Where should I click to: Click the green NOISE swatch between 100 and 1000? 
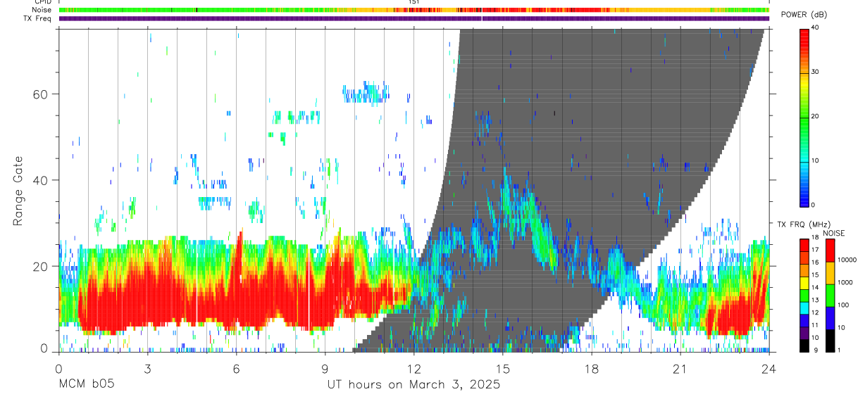pos(830,295)
